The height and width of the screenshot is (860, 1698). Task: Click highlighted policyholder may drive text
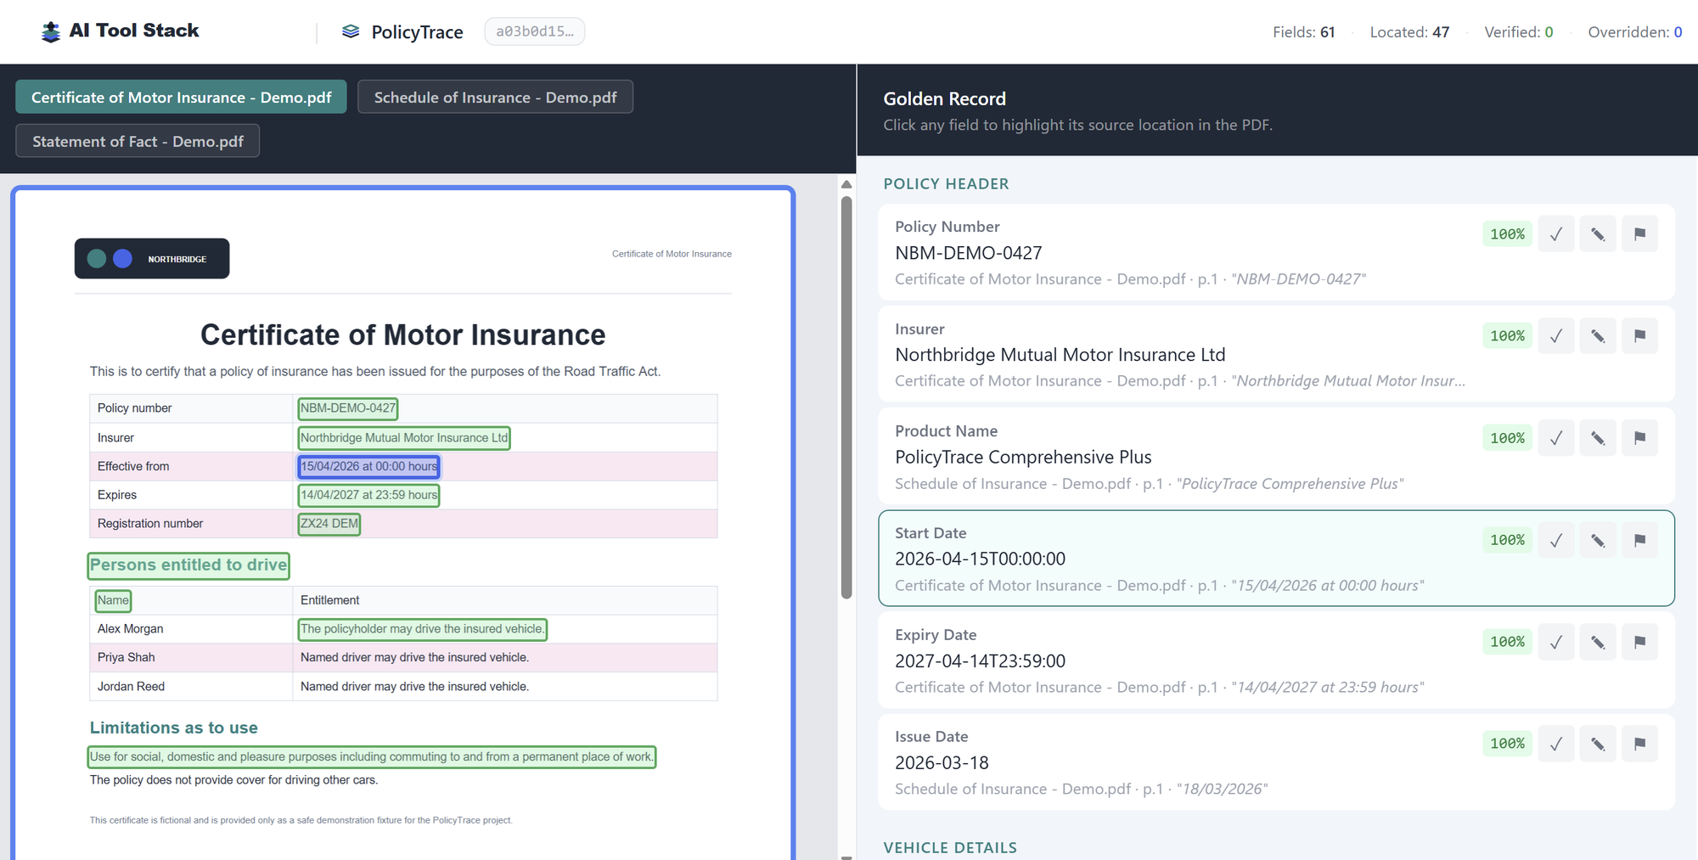pos(422,629)
